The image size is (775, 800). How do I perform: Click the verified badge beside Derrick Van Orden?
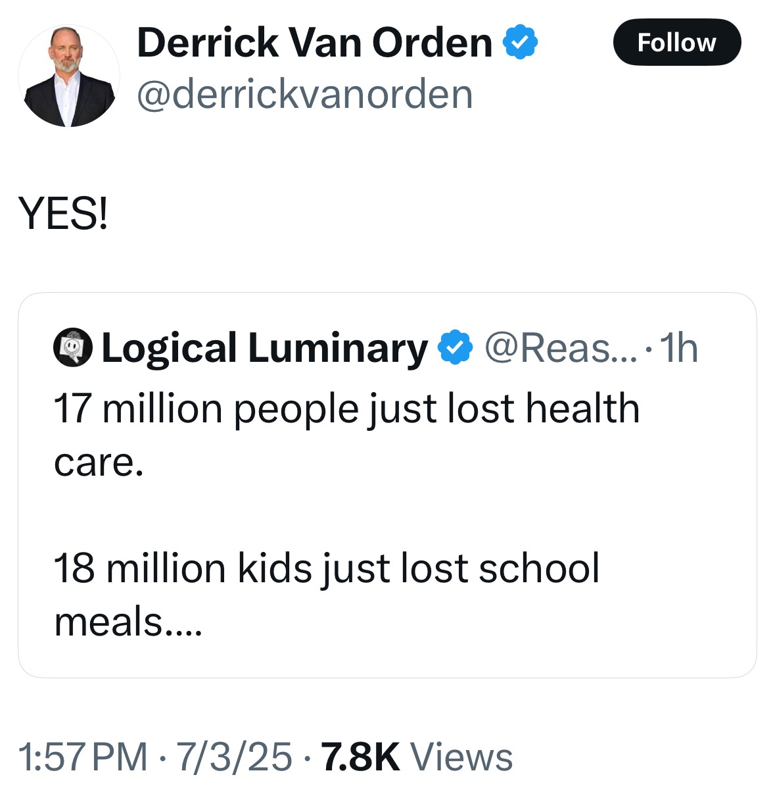pyautogui.click(x=521, y=43)
